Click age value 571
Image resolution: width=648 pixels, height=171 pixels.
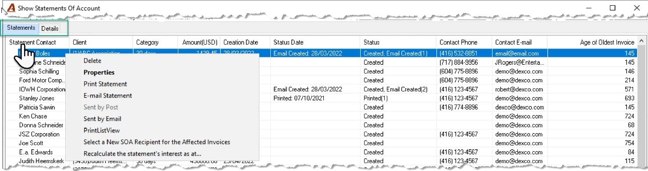pyautogui.click(x=629, y=89)
